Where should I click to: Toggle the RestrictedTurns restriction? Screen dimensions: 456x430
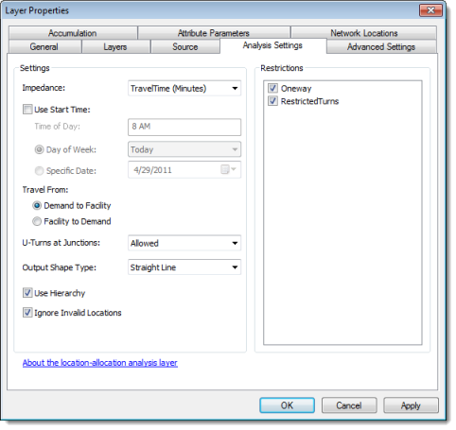point(272,101)
